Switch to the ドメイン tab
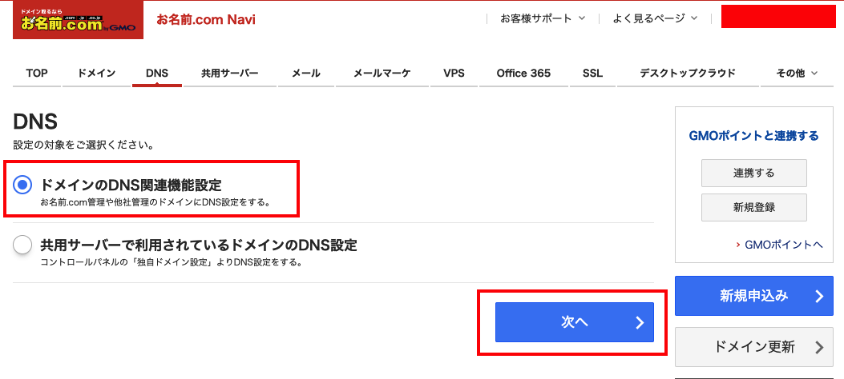This screenshot has width=844, height=379. coord(96,73)
